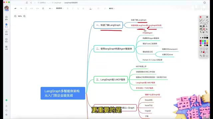The width and height of the screenshot is (213, 119).
Task: Select the filled rectangle tool in annotation palette
Action: 201,26
